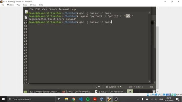This screenshot has height=102, width=182.
Task: Click the new document icon in editor toolbar
Action: pos(26,12)
